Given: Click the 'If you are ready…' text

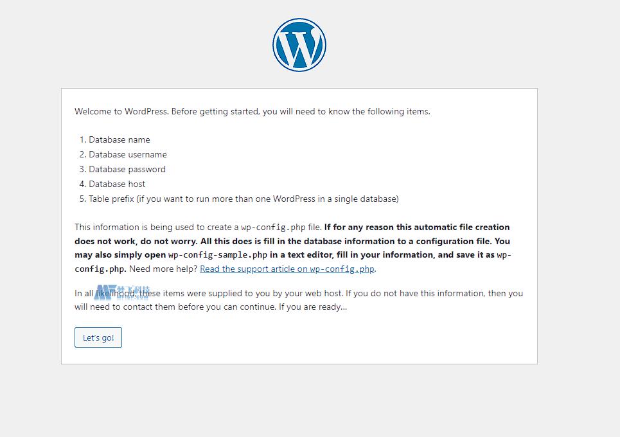Looking at the screenshot, I should tap(313, 307).
